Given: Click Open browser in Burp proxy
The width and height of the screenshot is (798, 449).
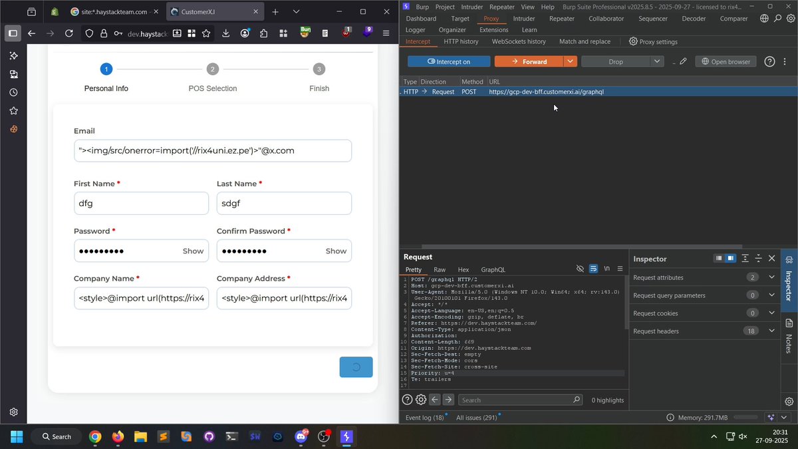Looking at the screenshot, I should (725, 61).
